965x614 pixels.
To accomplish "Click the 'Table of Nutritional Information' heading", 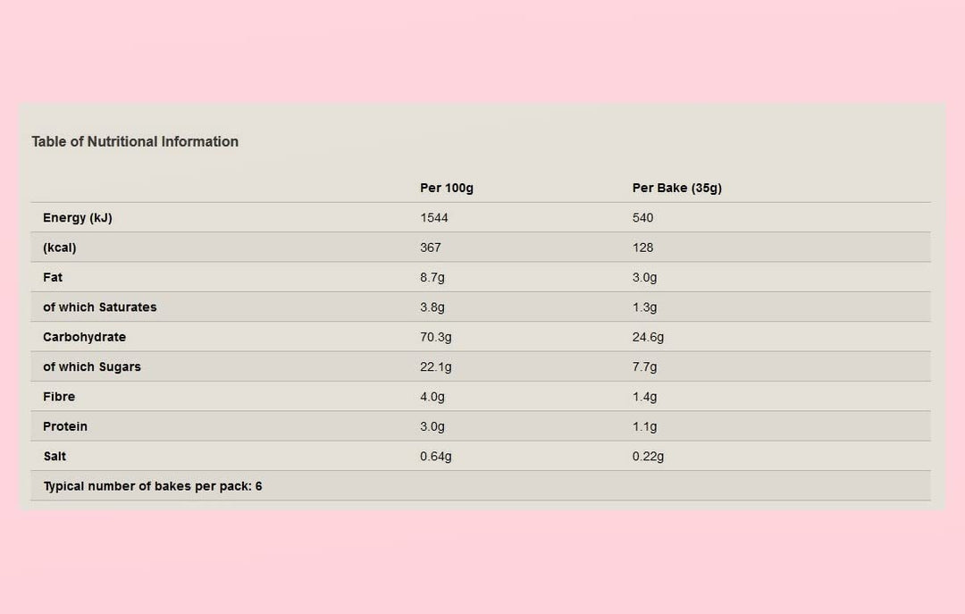I will point(135,141).
